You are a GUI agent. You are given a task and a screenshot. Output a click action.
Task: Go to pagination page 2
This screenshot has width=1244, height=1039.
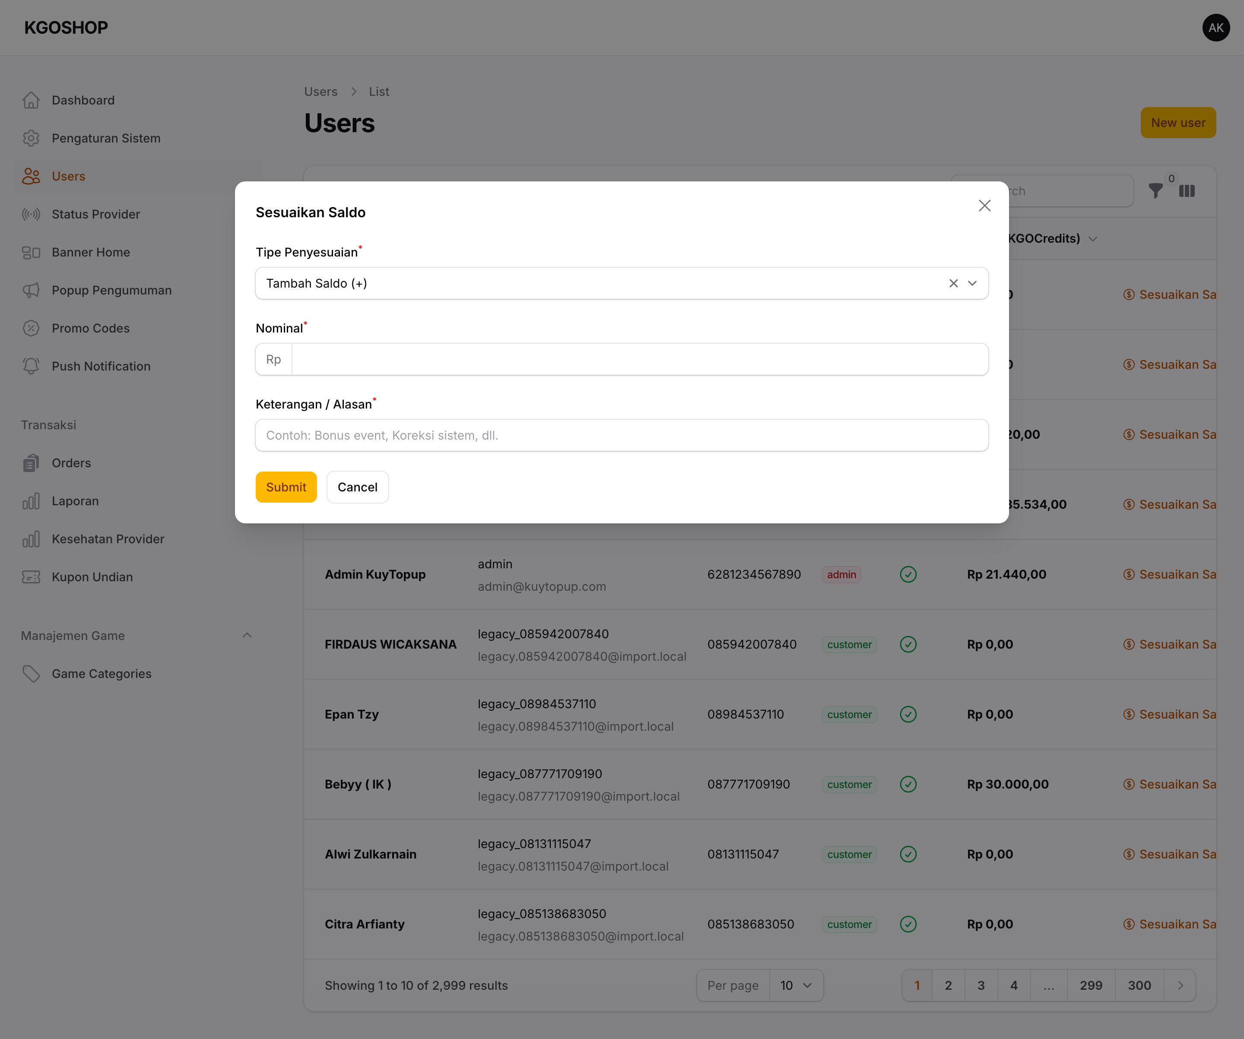click(948, 985)
